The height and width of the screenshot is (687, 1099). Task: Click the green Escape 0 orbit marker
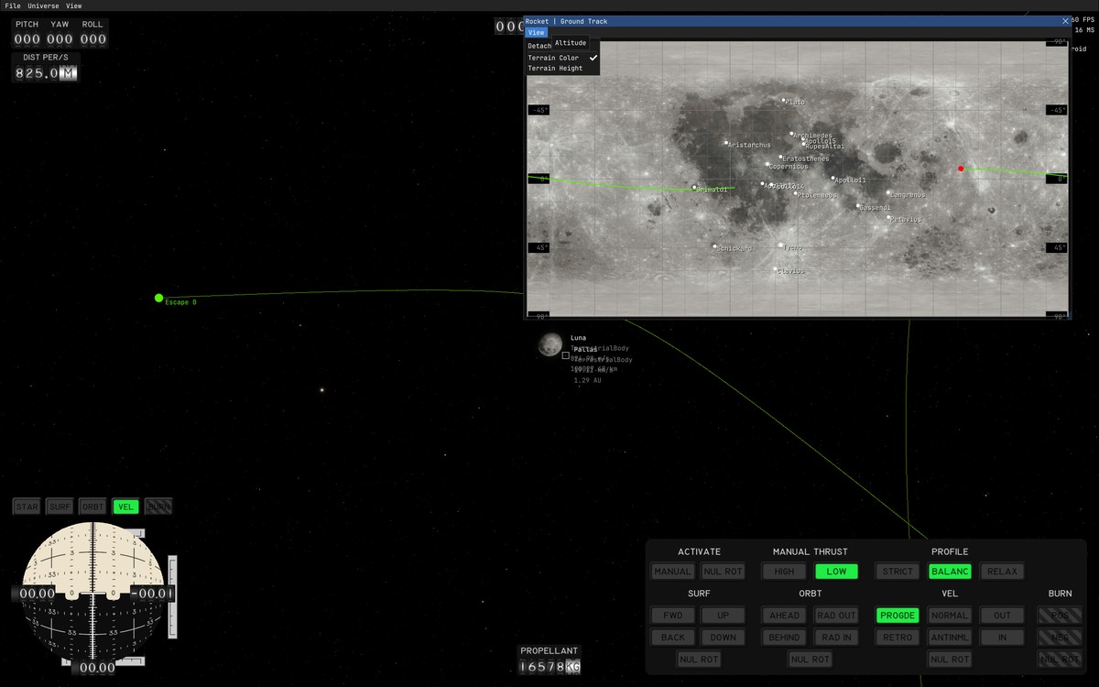[x=159, y=298]
